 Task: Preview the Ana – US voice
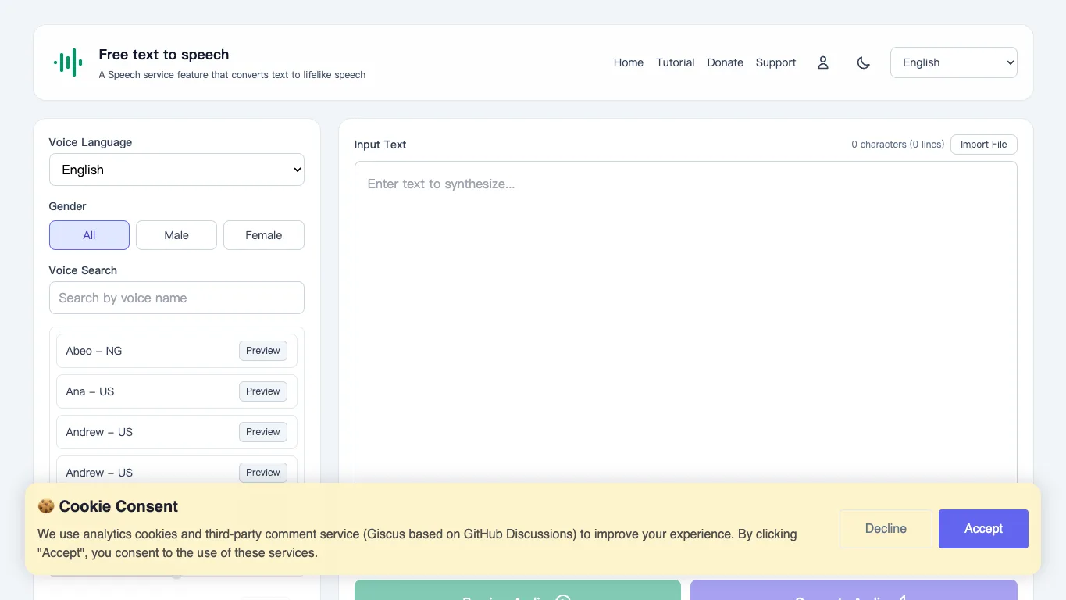click(263, 391)
